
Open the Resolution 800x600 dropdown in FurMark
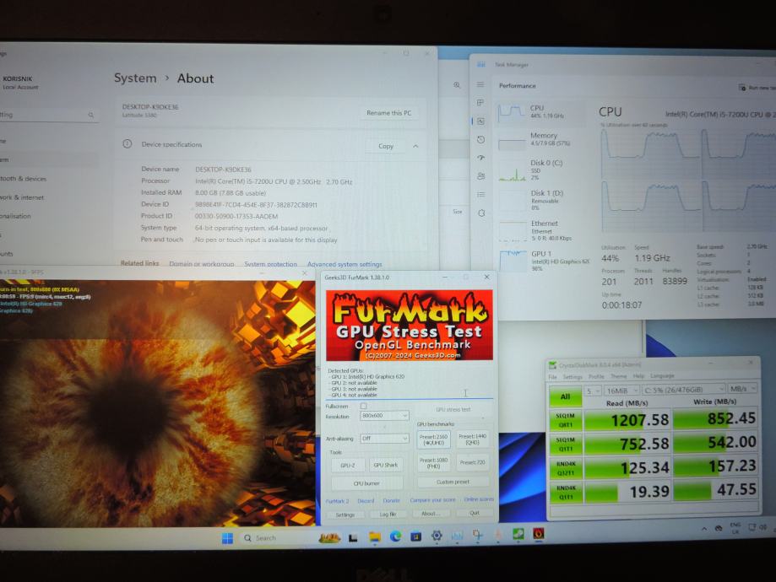[x=384, y=416]
